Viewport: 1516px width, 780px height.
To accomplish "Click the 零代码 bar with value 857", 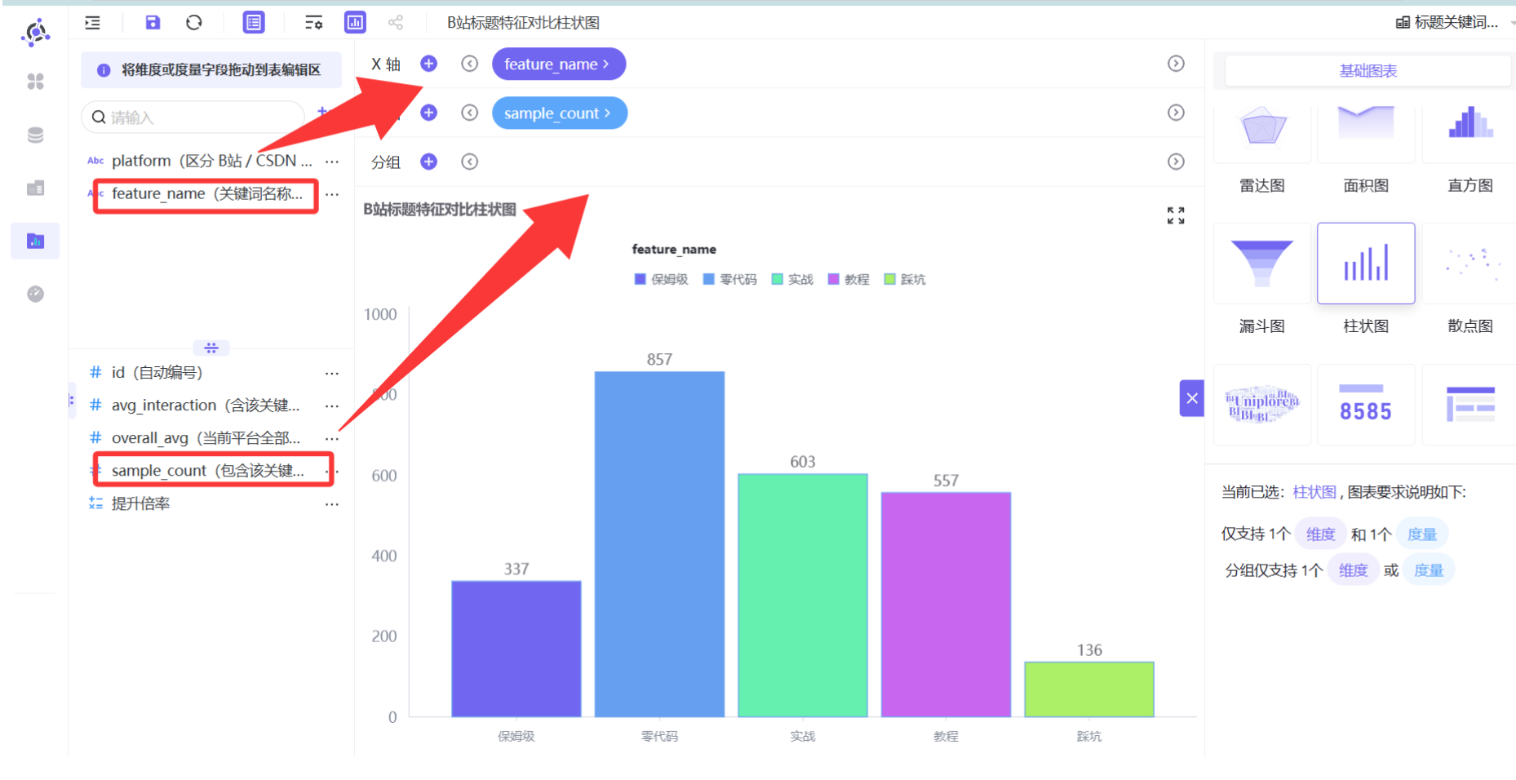I will 659,544.
